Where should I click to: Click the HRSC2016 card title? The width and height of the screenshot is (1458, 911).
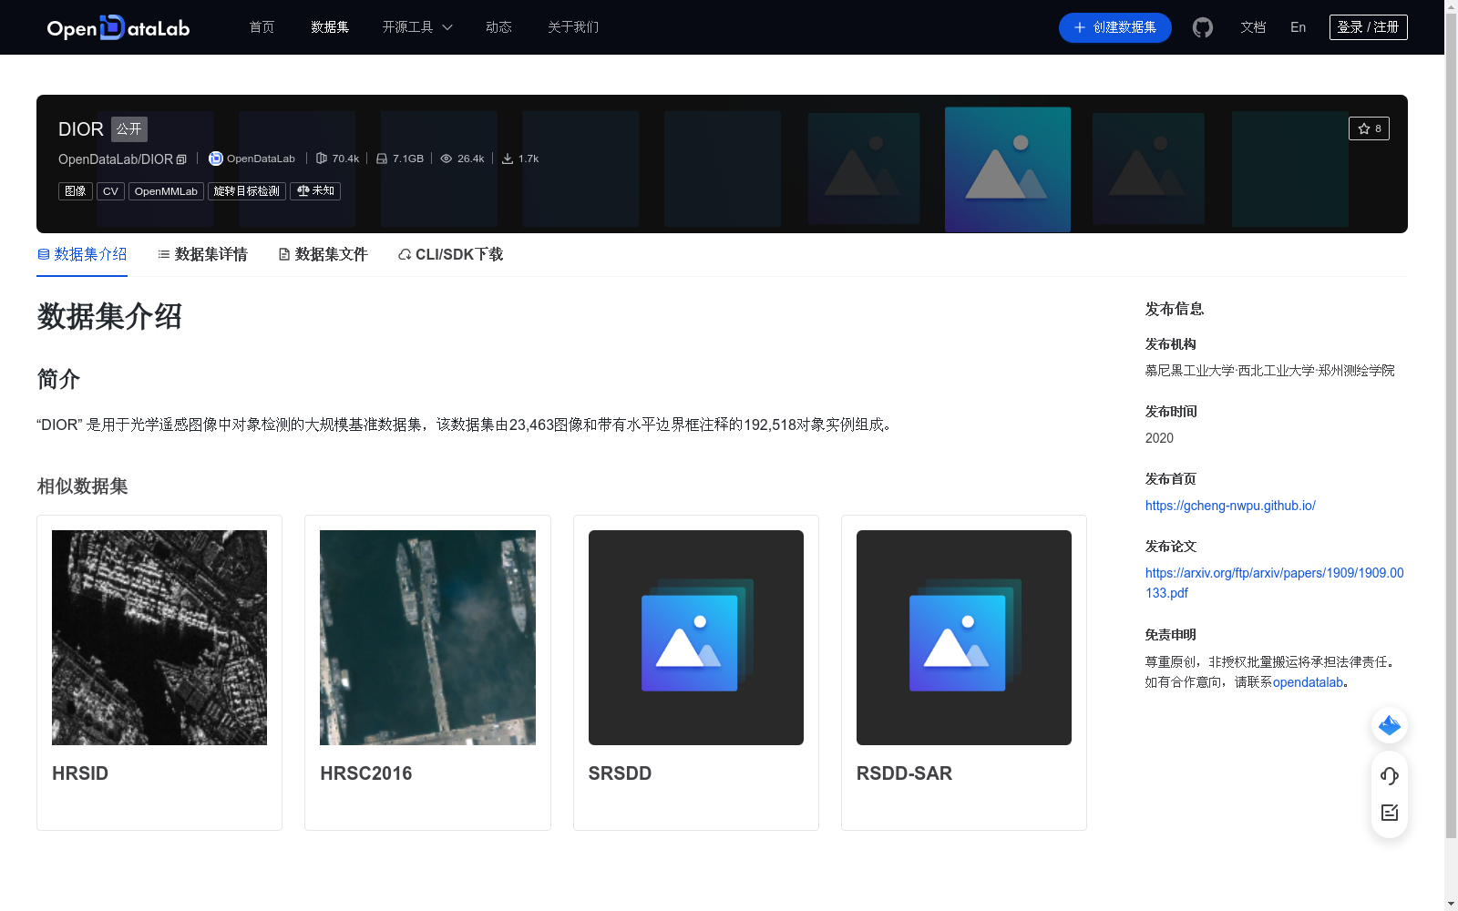366,773
